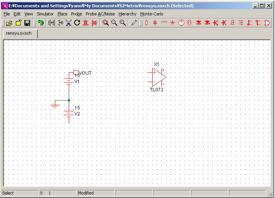
Task: Select the pencil wire tool
Action: click(x=134, y=23)
